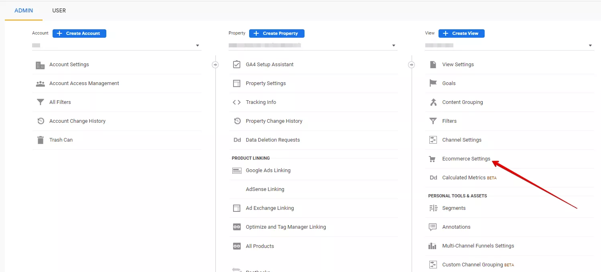Click the Create View button
601x272 pixels.
pyautogui.click(x=461, y=33)
